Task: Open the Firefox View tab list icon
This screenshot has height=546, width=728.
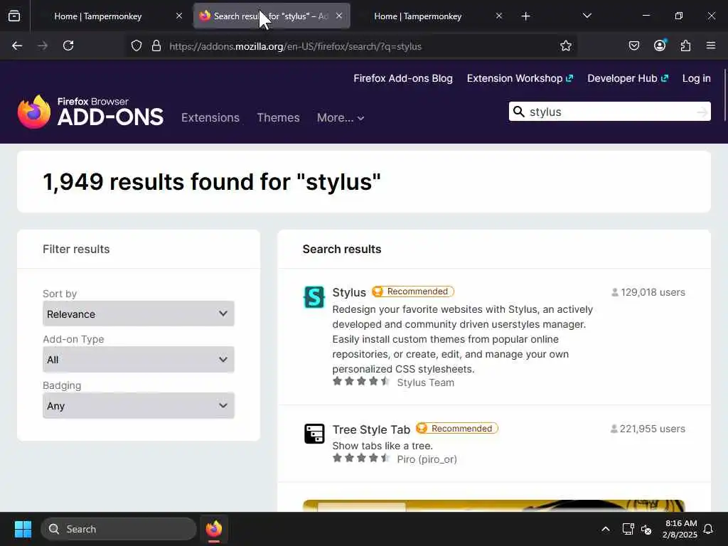Action: point(14,16)
